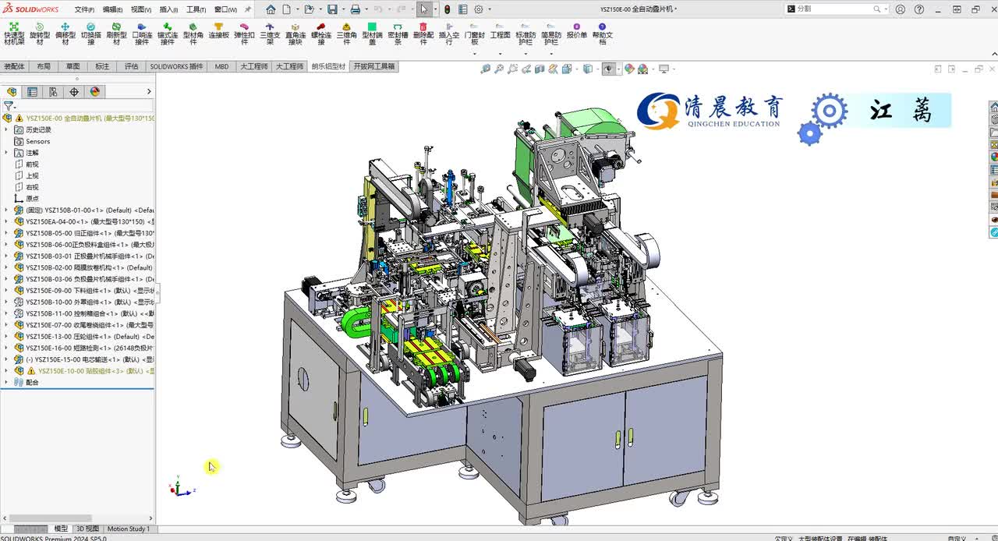Select the Sensors tree item
Viewport: 998px width, 541px height.
coord(32,141)
